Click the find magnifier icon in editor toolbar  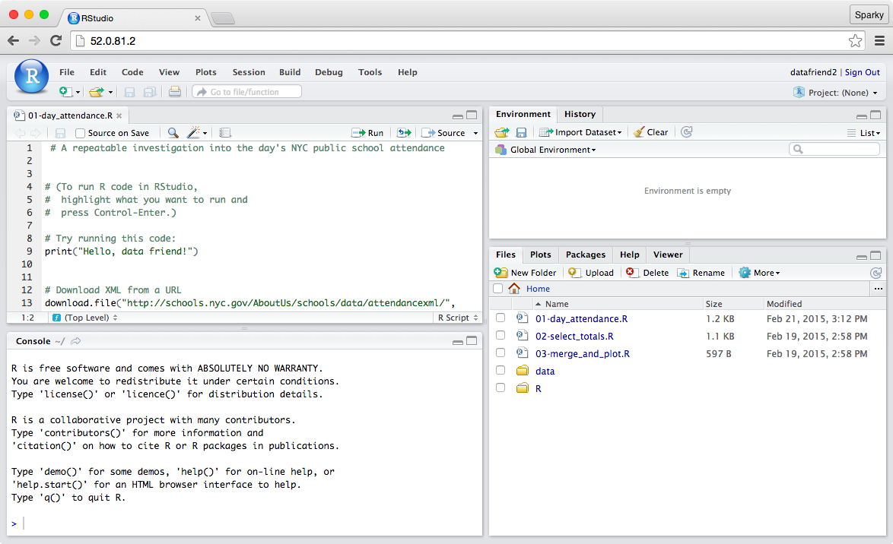click(x=173, y=133)
